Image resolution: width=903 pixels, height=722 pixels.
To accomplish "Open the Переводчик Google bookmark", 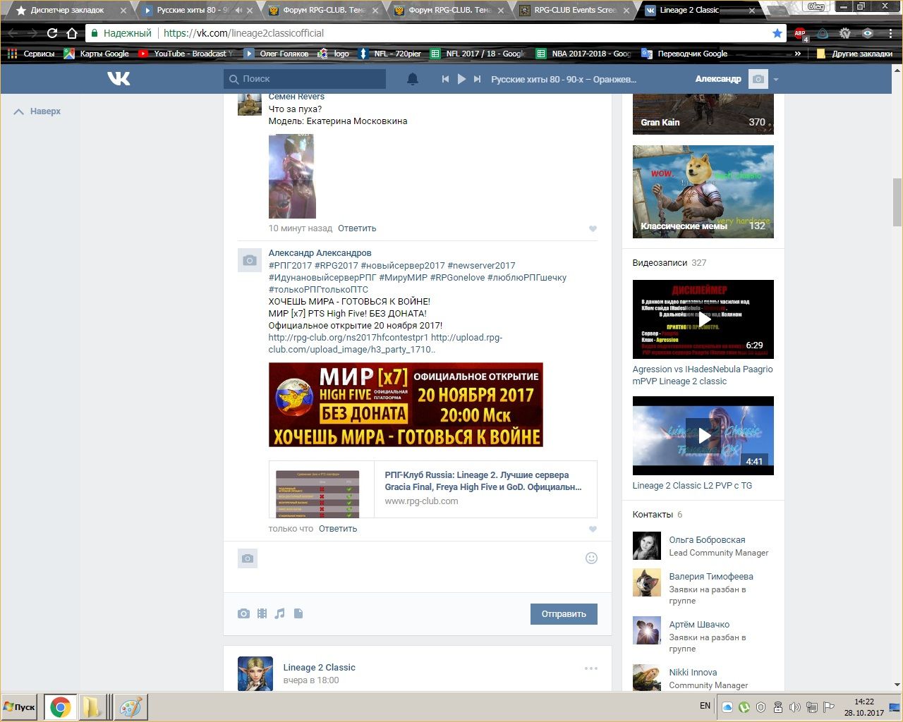I will tap(684, 54).
